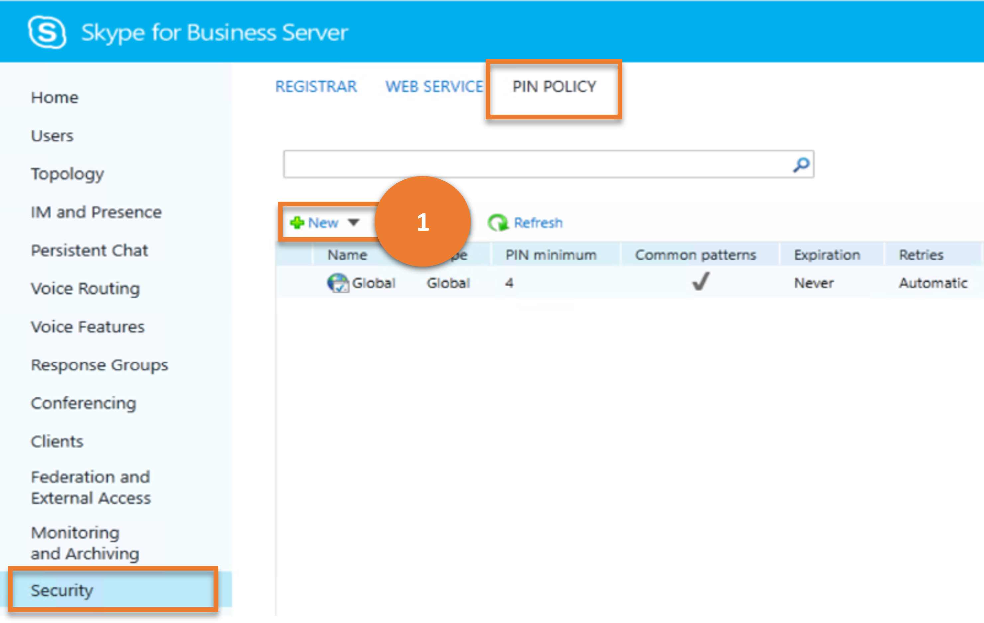Click the green Refresh arrow icon
Viewport: 984px width, 623px height.
[x=498, y=223]
